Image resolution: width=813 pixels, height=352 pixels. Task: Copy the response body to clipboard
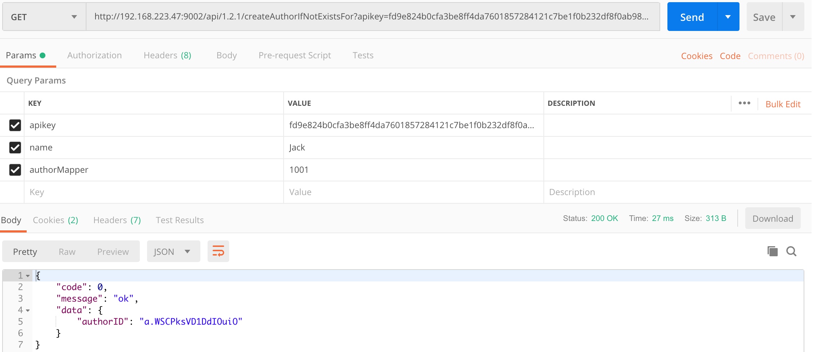(x=772, y=251)
